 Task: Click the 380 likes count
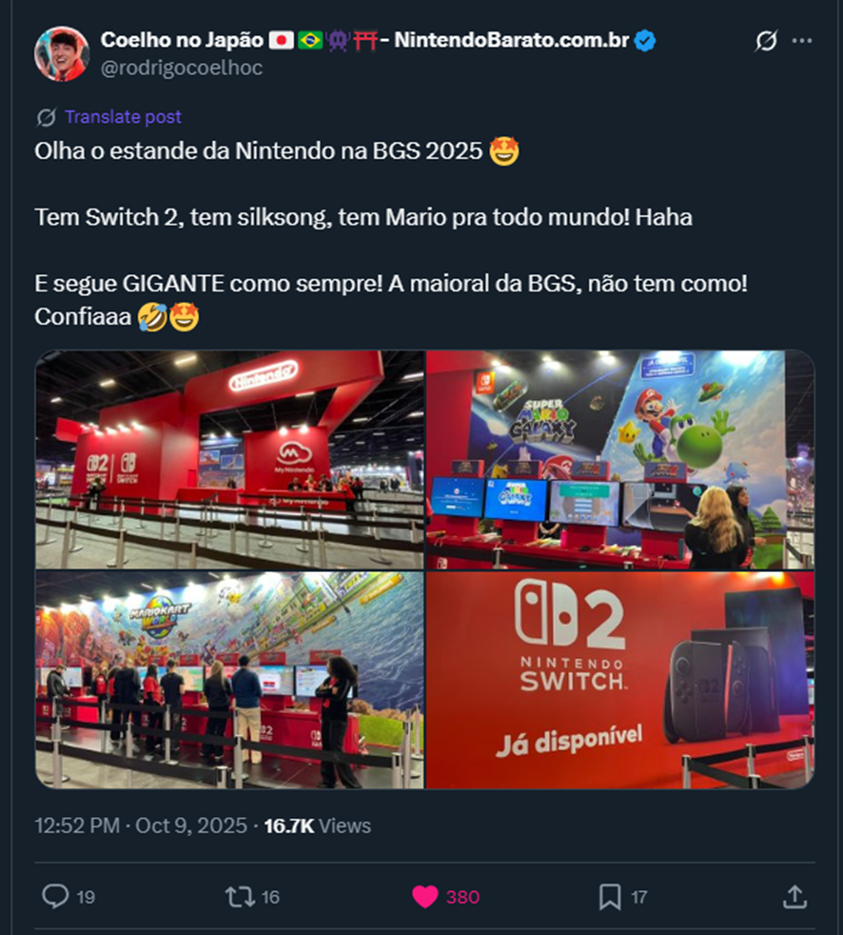point(463,897)
